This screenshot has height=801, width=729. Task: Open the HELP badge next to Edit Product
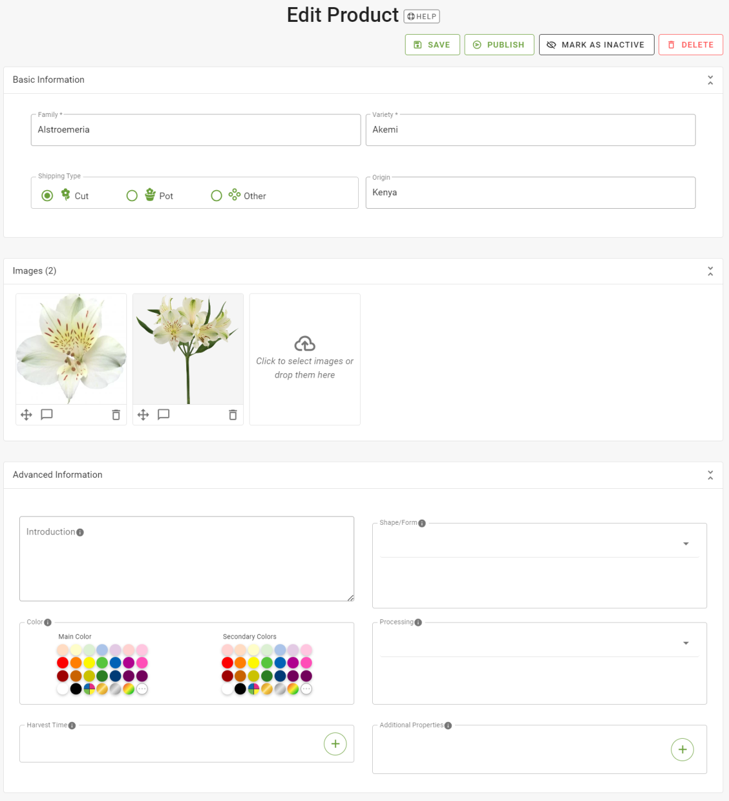tap(422, 17)
